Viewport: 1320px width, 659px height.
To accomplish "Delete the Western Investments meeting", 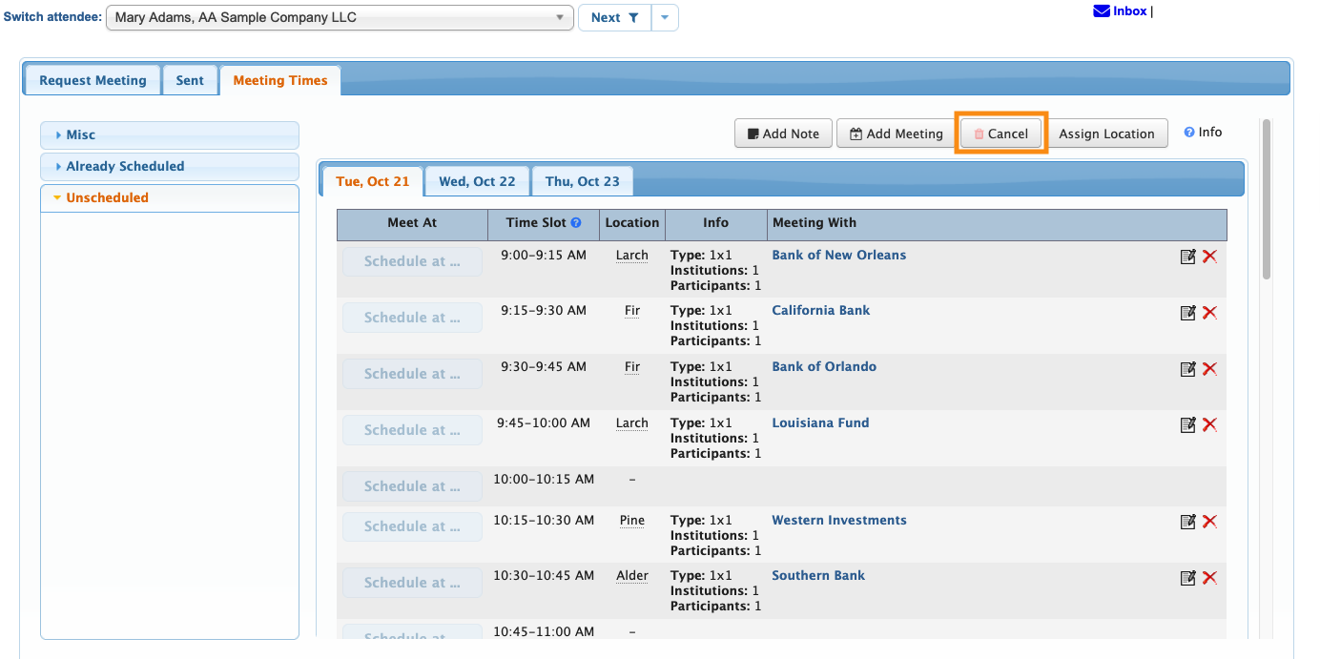I will [1209, 522].
